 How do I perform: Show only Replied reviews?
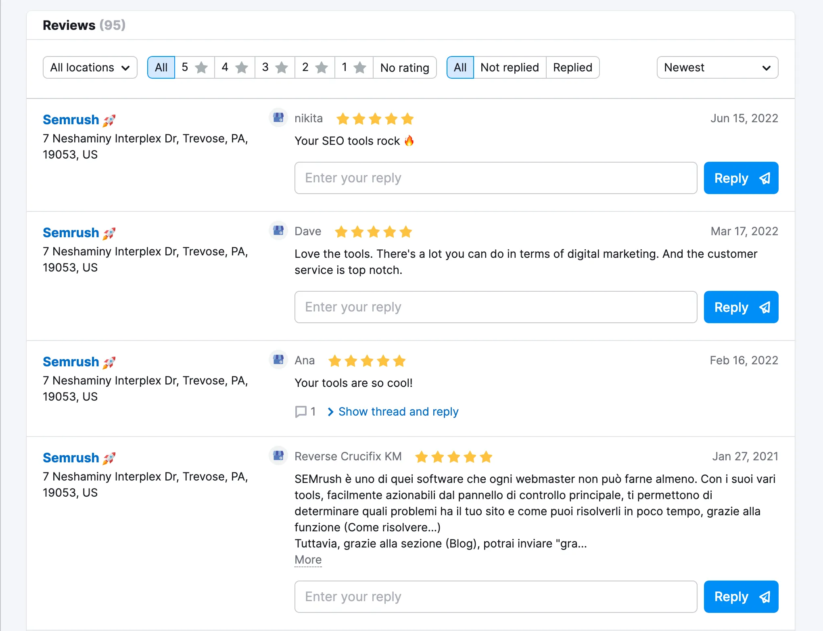[x=573, y=67]
